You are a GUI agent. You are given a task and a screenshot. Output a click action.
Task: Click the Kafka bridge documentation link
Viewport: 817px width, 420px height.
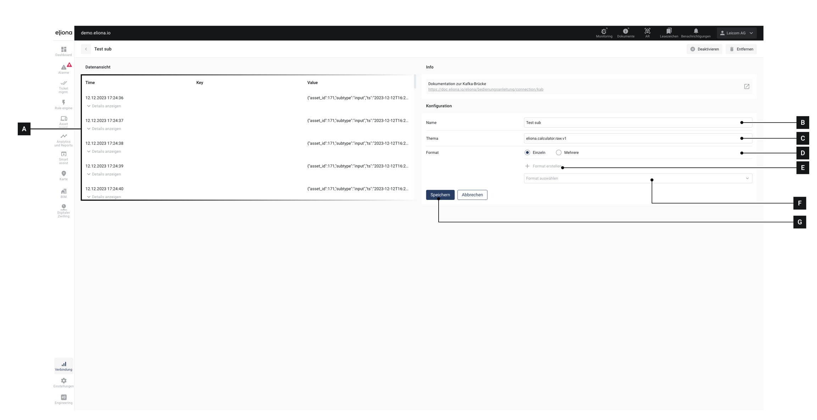pos(485,89)
